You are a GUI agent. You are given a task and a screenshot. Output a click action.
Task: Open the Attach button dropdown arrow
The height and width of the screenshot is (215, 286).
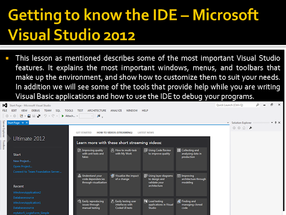77,116
